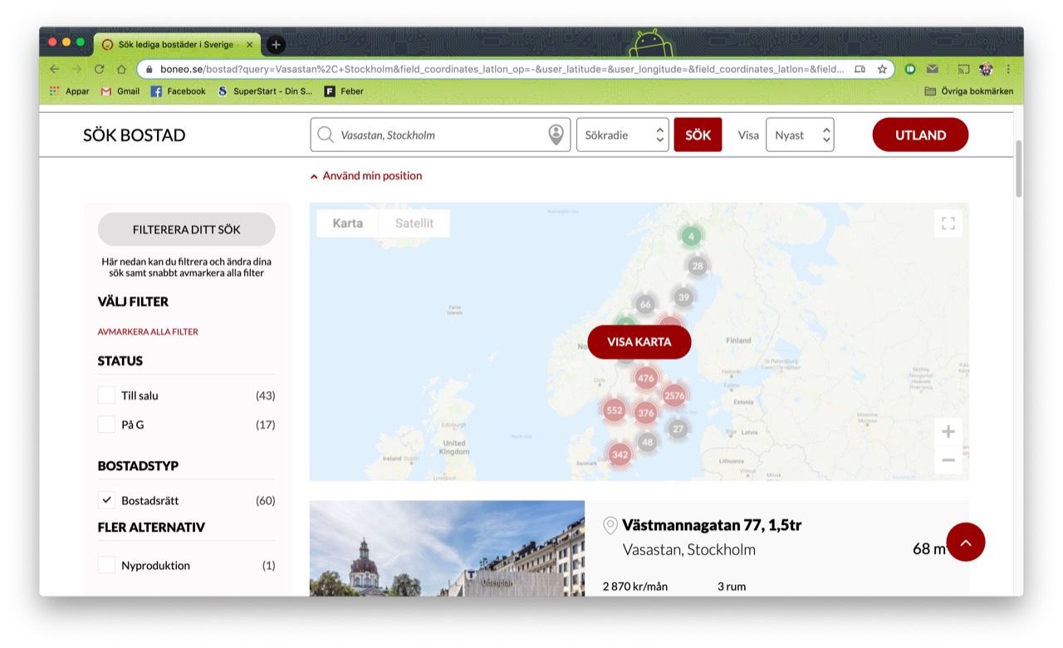Click the map cluster marker 342
Viewport: 1063px width, 648px height.
(x=620, y=454)
